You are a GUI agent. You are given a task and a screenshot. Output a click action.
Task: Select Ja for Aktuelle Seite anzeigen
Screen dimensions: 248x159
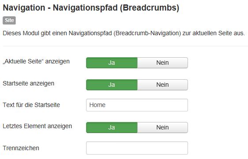coord(112,63)
